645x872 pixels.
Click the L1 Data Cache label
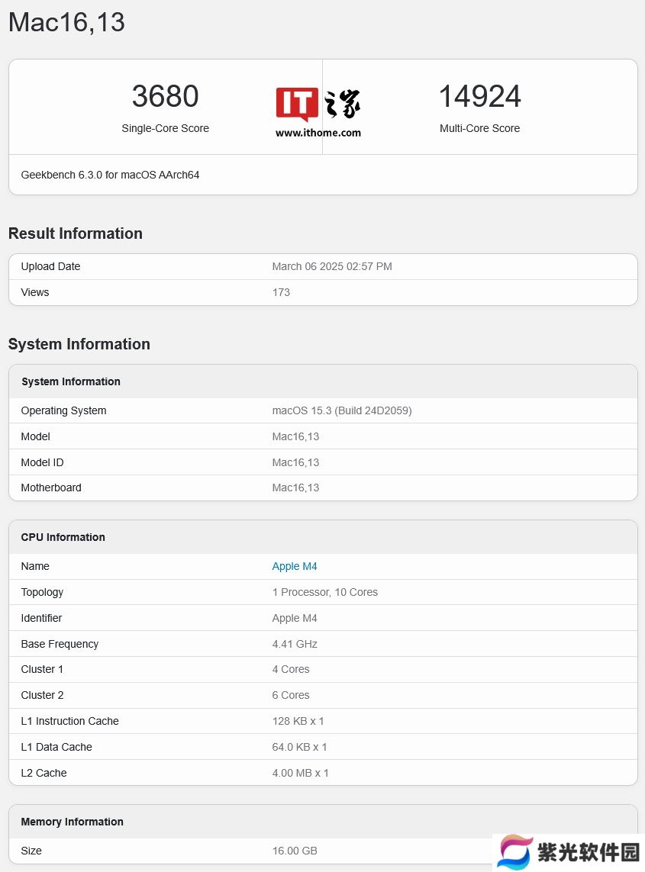(x=56, y=747)
